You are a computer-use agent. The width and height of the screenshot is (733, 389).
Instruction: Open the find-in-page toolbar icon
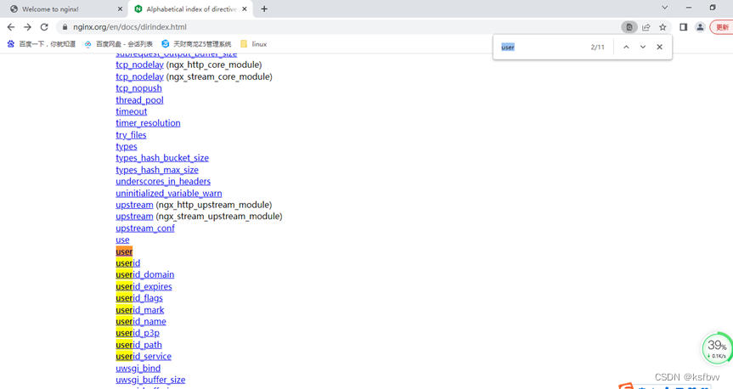[629, 27]
